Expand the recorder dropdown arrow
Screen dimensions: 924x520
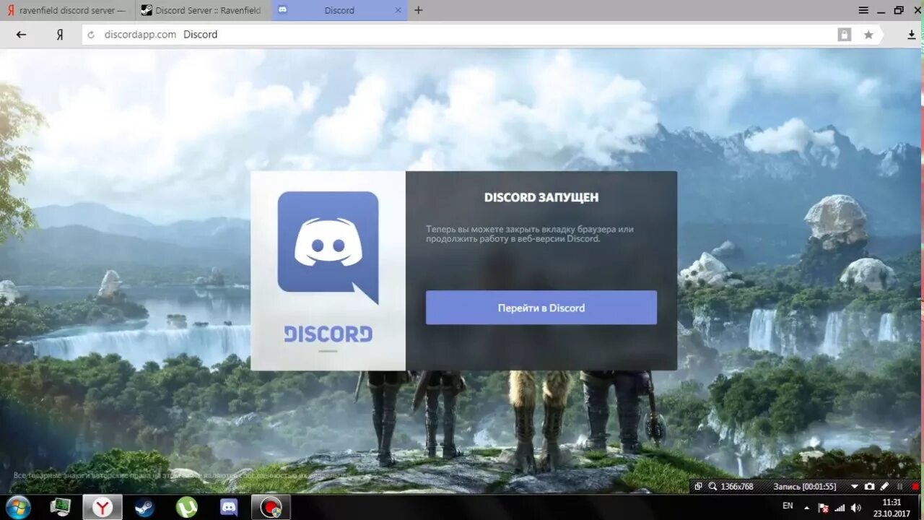click(855, 487)
